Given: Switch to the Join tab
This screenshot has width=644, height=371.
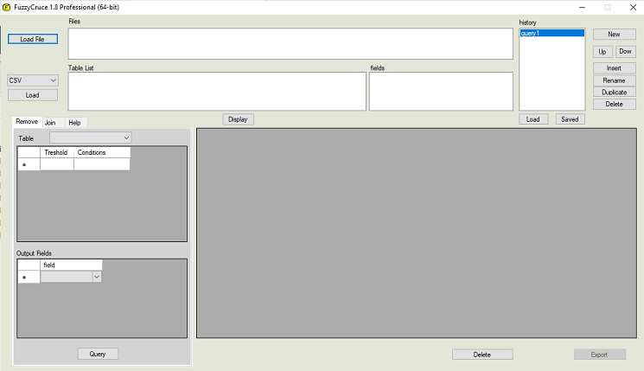Looking at the screenshot, I should pyautogui.click(x=50, y=123).
